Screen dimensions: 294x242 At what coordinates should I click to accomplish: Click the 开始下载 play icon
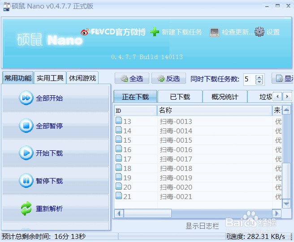[26, 153]
